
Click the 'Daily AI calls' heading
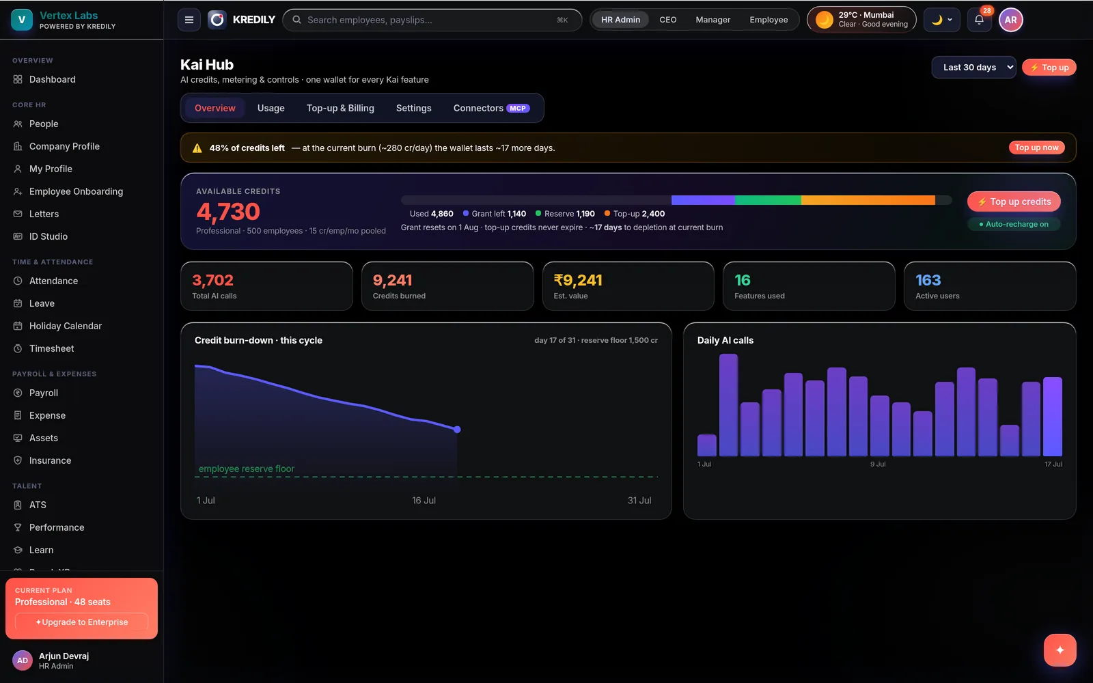tap(725, 340)
